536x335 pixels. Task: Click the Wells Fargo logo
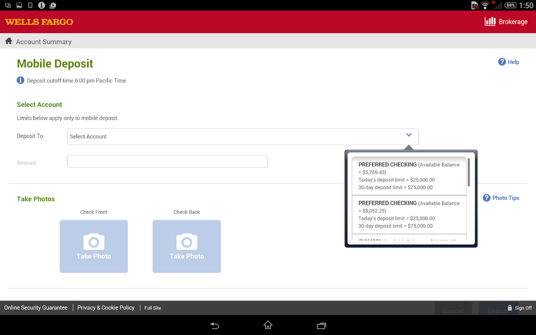pos(39,22)
